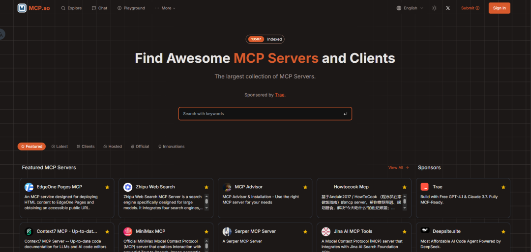Click the Jina AI MCP Tools icon
The width and height of the screenshot is (531, 252).
click(x=326, y=231)
